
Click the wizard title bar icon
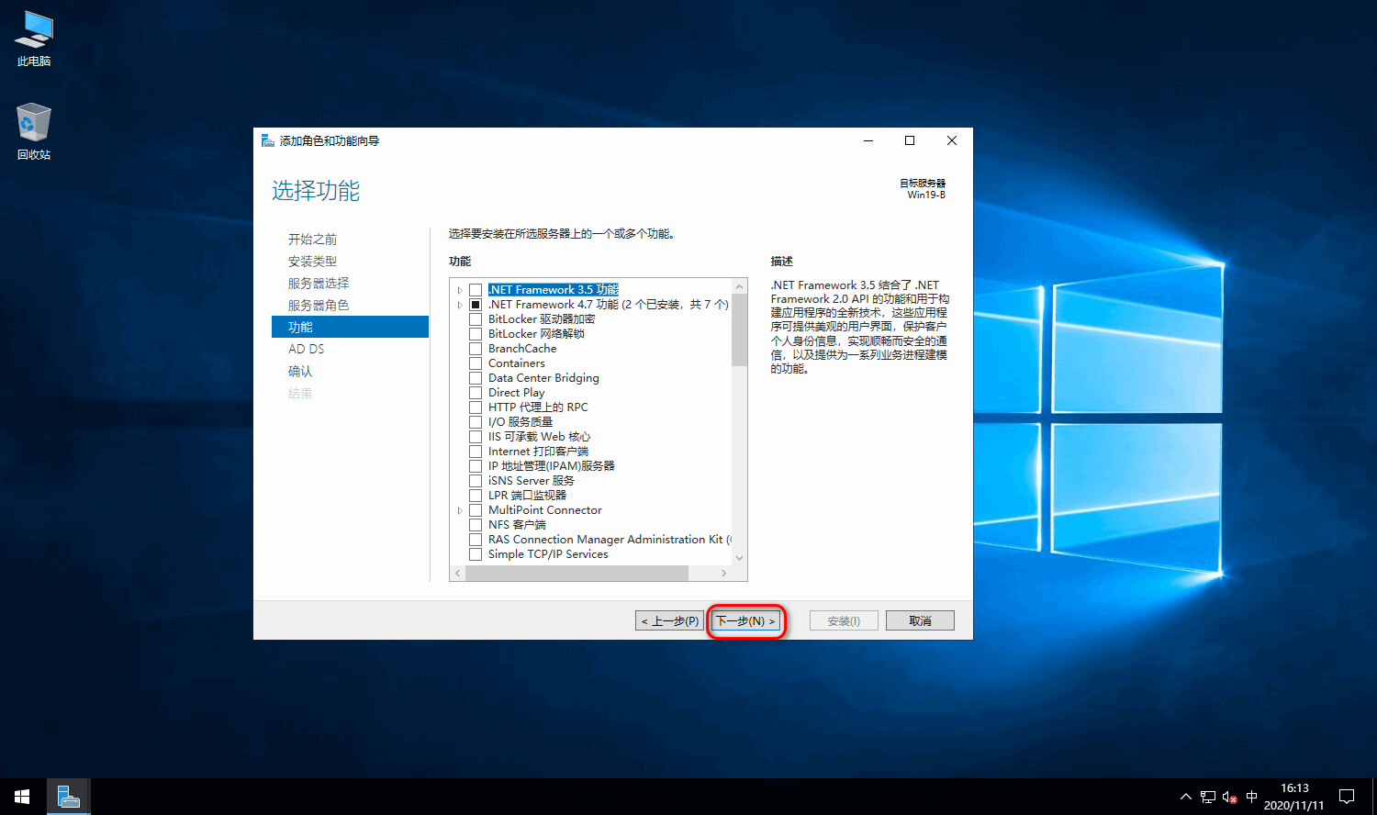pyautogui.click(x=267, y=140)
